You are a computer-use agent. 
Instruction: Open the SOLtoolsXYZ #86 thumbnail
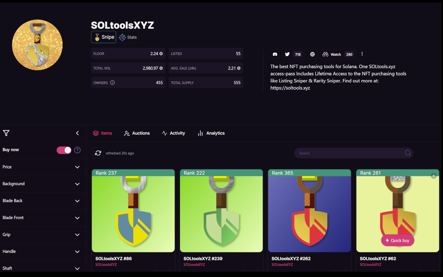133,211
